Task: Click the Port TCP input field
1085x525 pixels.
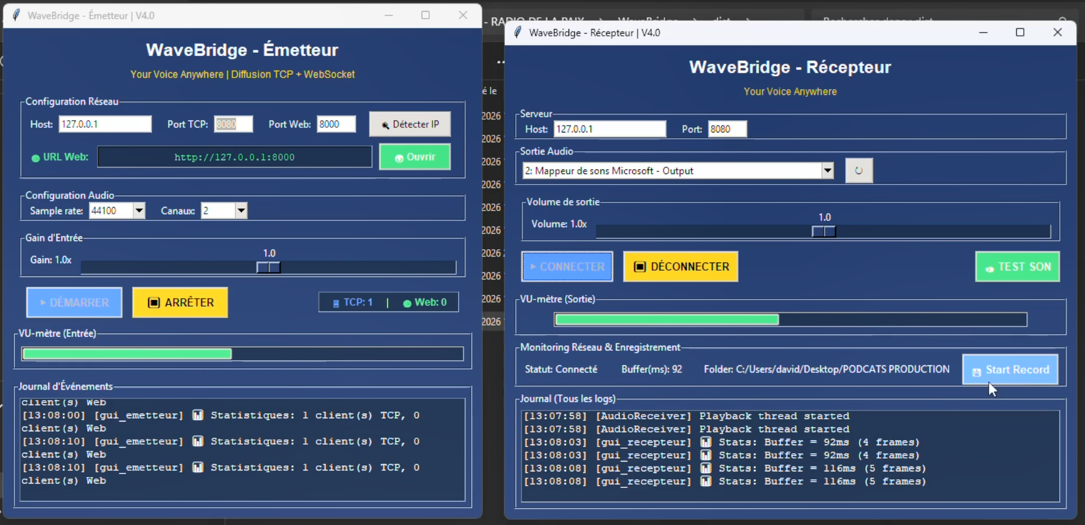Action: click(233, 124)
